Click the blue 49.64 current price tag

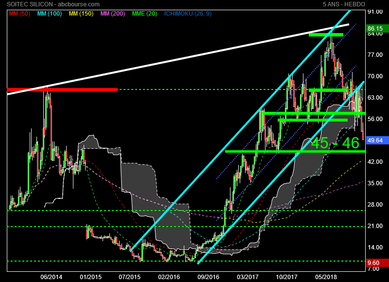click(x=378, y=141)
